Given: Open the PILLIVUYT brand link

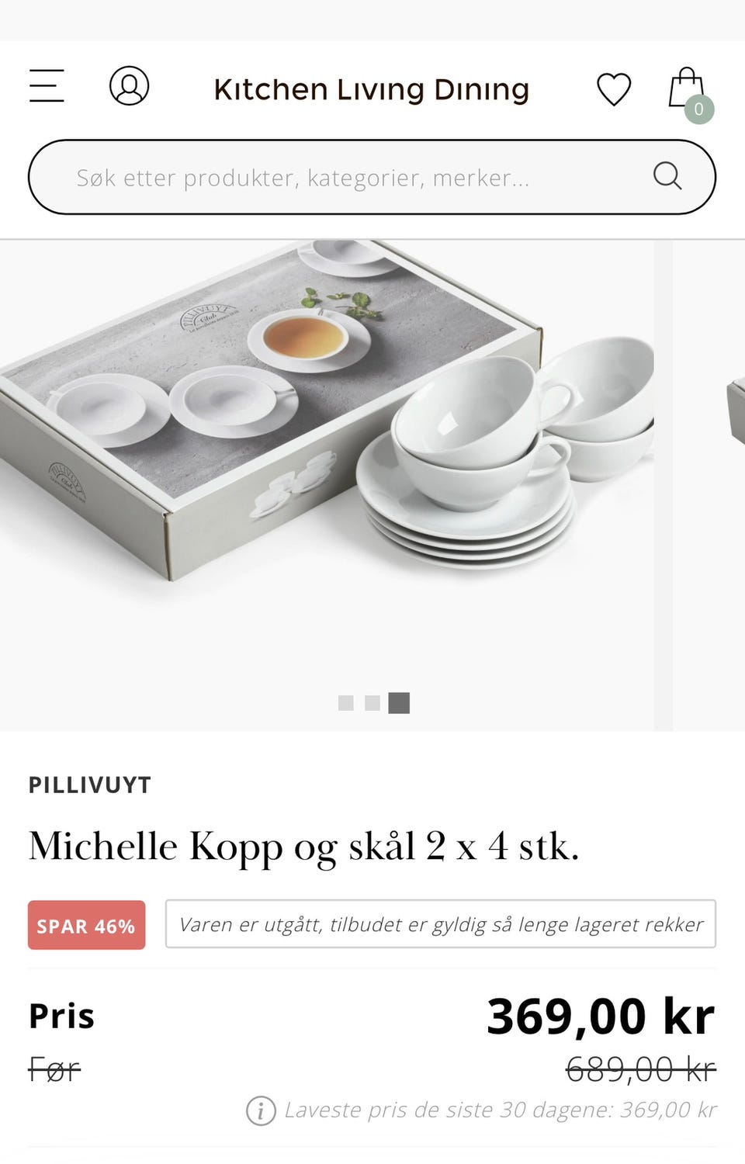Looking at the screenshot, I should click(x=90, y=785).
